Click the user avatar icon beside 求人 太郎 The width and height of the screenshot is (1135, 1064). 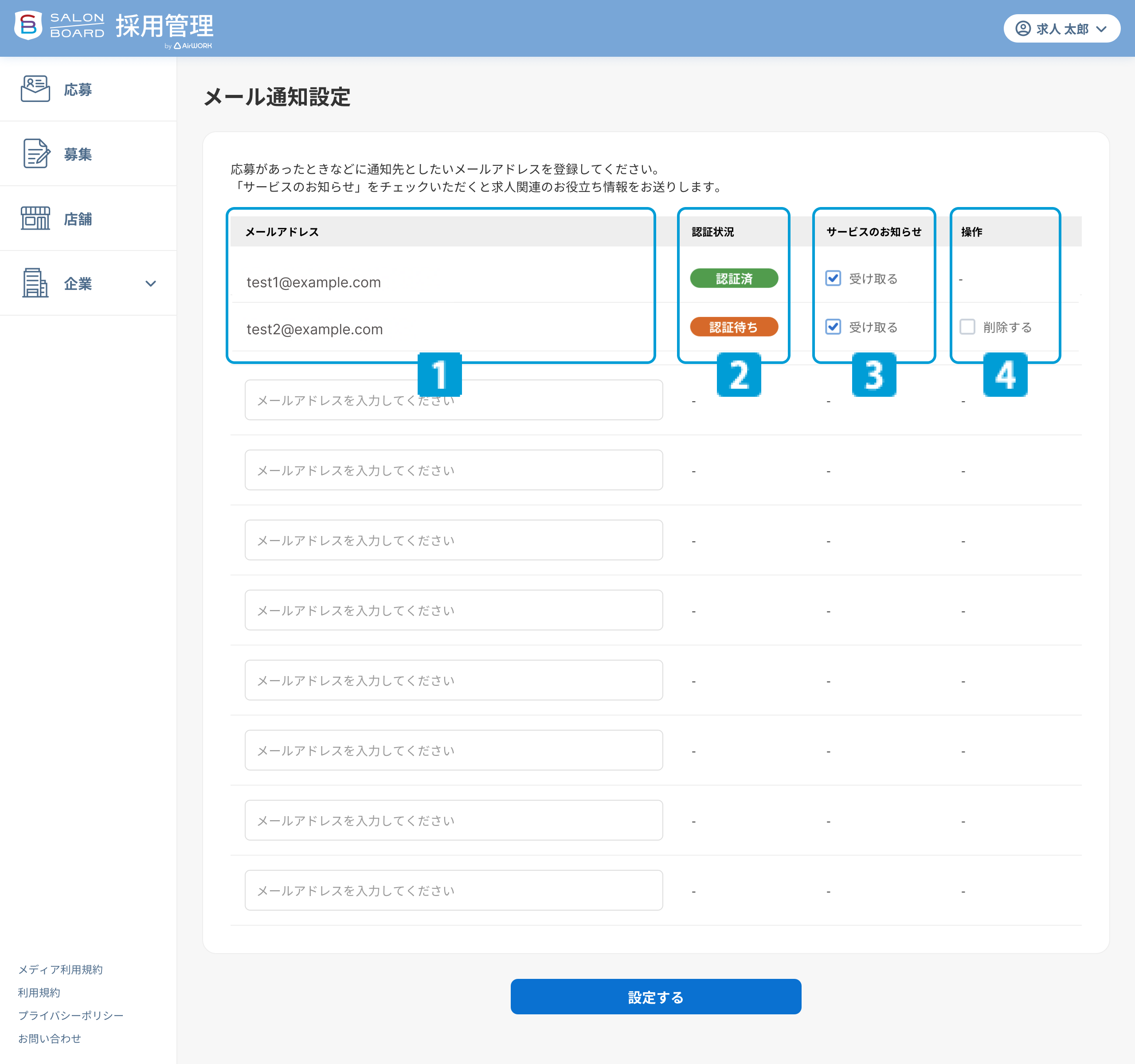[1023, 28]
